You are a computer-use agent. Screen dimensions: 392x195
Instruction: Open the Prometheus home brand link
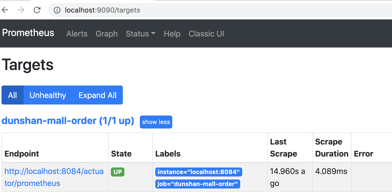[28, 33]
